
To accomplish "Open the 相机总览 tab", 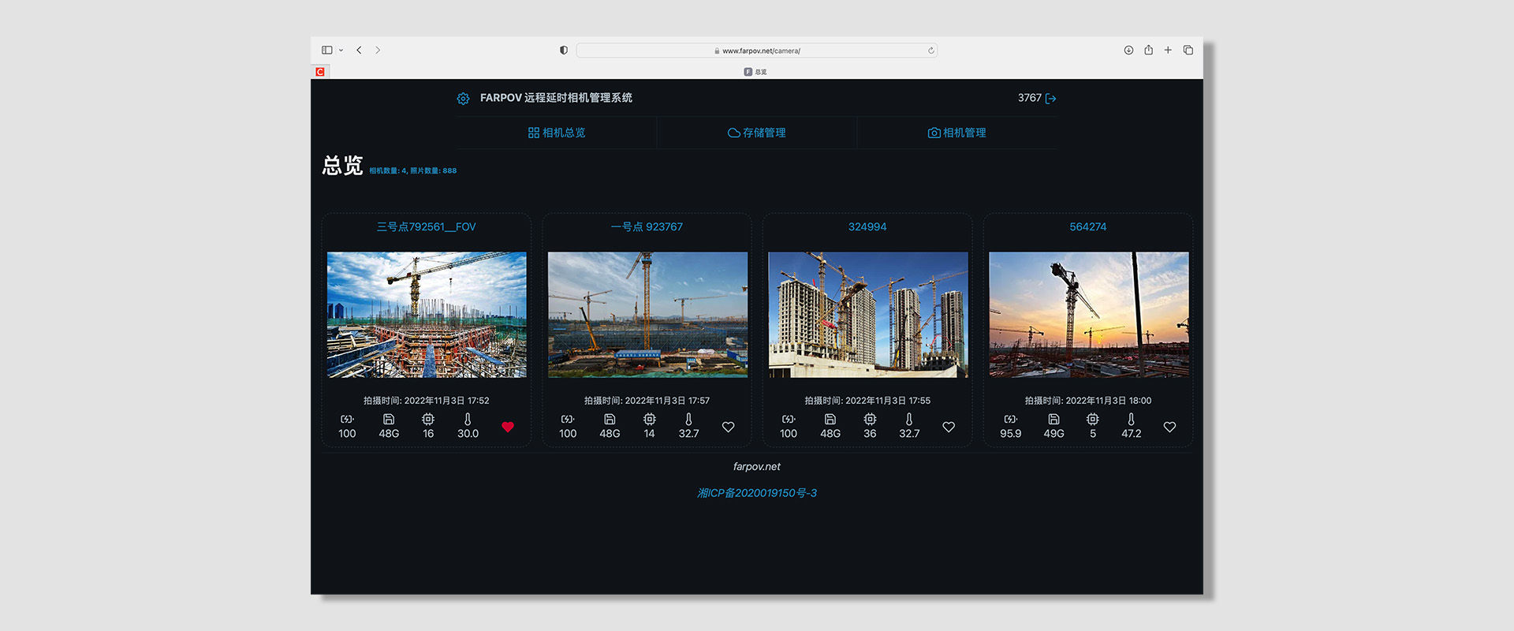I will tap(557, 133).
